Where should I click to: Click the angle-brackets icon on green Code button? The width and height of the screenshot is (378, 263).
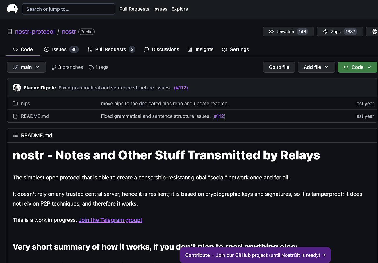click(346, 67)
